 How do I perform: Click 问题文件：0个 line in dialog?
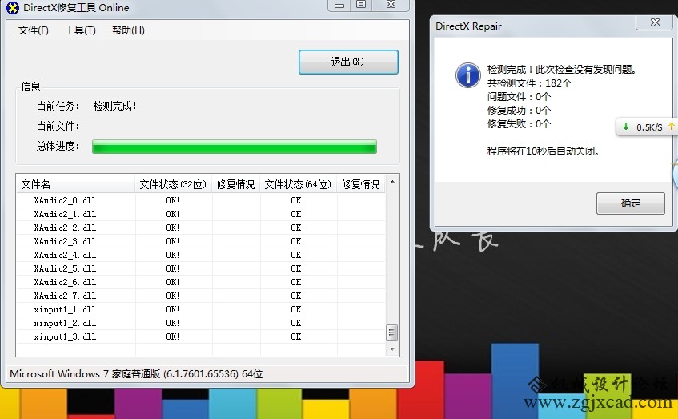point(519,96)
